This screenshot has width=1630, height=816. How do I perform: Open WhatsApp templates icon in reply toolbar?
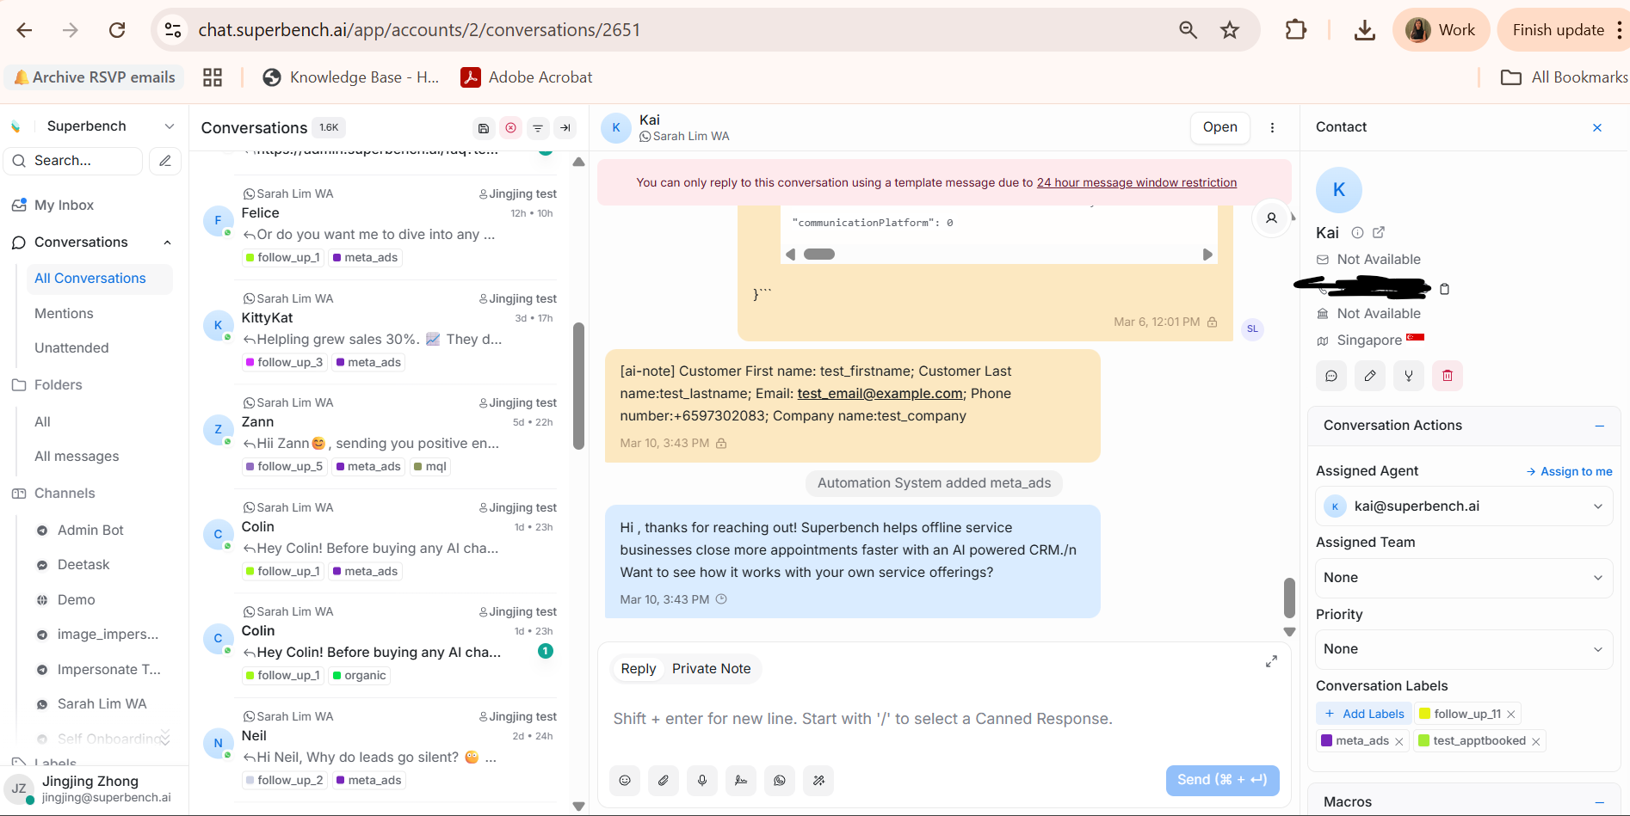(x=780, y=780)
